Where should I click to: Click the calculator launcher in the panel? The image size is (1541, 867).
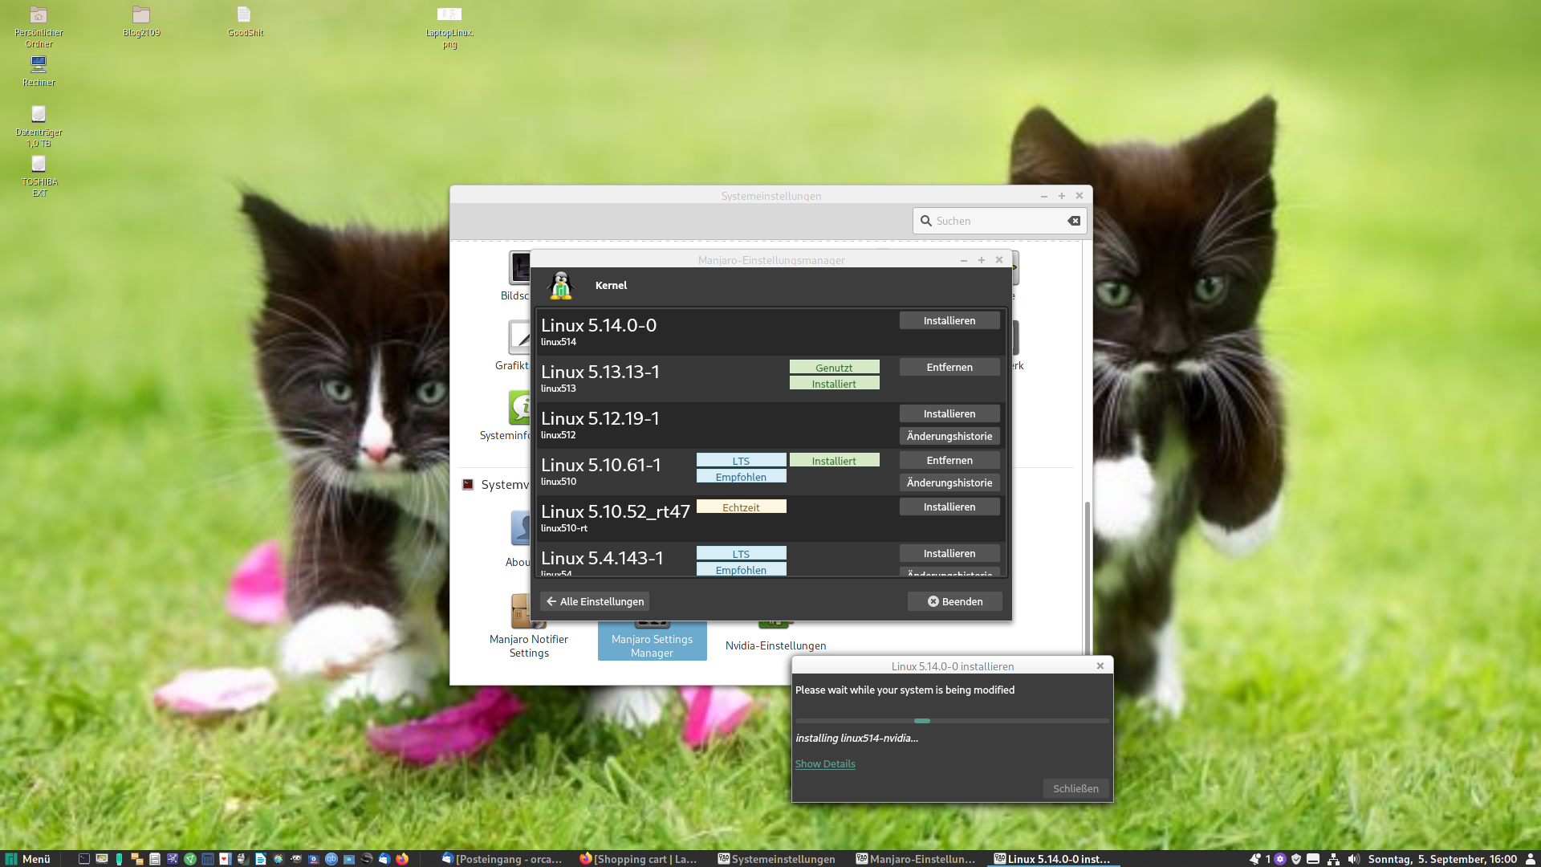(208, 859)
